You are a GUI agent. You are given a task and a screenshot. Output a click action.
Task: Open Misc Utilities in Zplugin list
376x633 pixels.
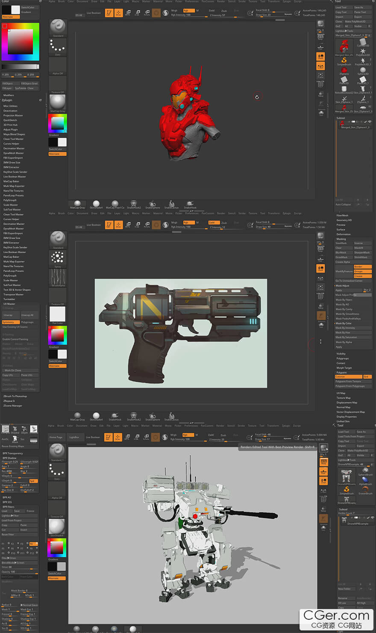click(10, 106)
